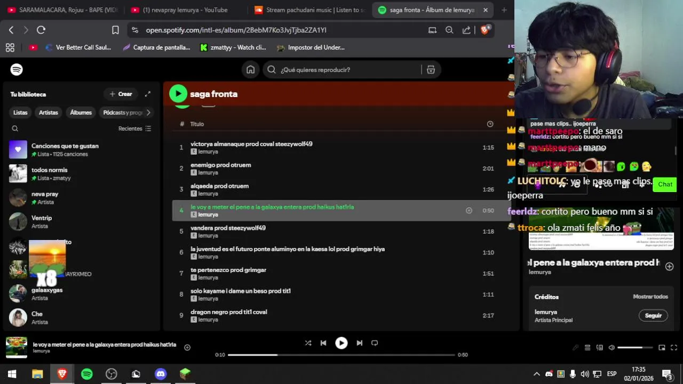Open the system tray volume icon

(585, 374)
